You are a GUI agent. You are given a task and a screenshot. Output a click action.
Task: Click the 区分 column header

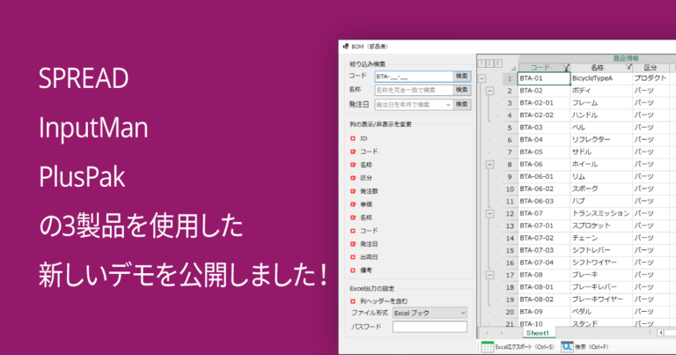650,67
